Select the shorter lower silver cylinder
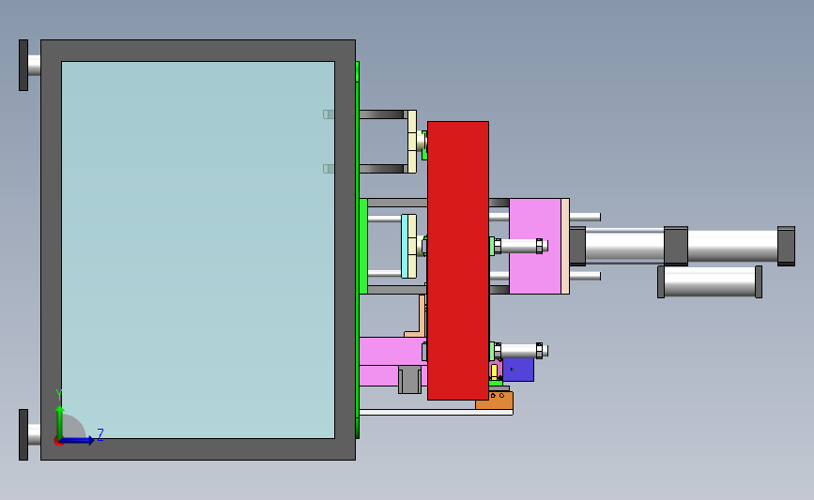 [710, 281]
